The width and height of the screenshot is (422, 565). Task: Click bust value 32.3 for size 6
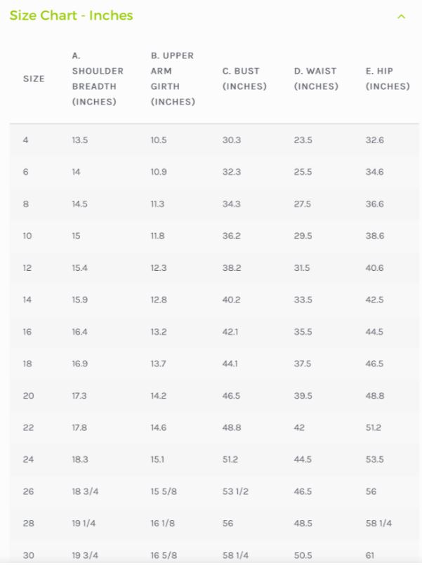pyautogui.click(x=231, y=172)
